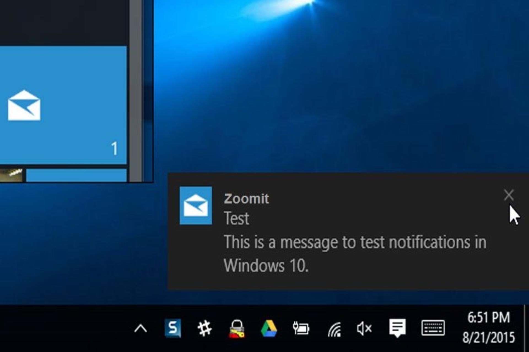Open Snagit tray icon
Image resolution: width=529 pixels, height=352 pixels.
(x=173, y=328)
